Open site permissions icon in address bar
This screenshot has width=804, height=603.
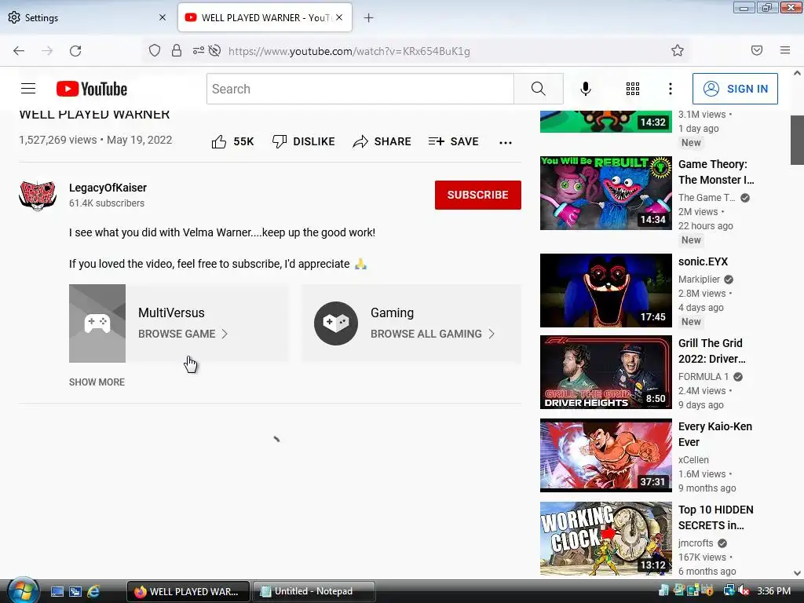tap(199, 50)
